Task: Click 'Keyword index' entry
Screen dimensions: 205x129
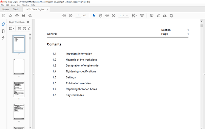Action: click(75, 95)
